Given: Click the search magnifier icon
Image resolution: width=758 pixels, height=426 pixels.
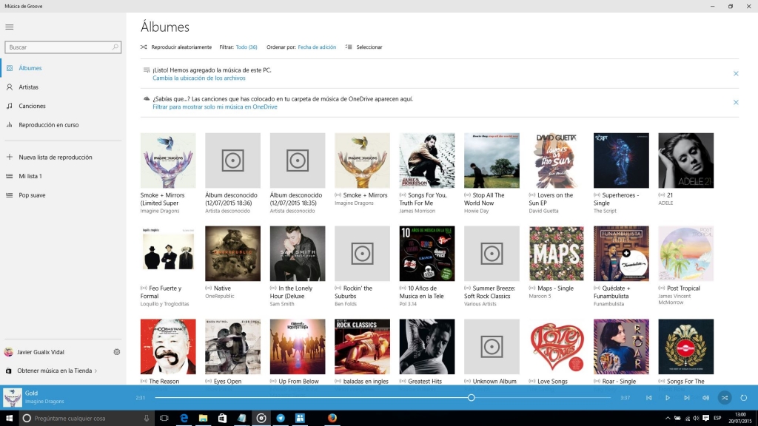Looking at the screenshot, I should (115, 47).
